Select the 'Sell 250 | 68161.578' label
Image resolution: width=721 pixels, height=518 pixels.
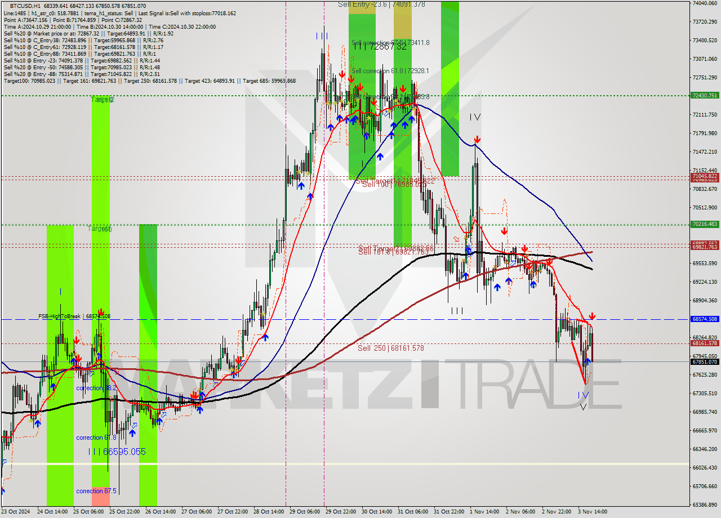[x=391, y=348]
